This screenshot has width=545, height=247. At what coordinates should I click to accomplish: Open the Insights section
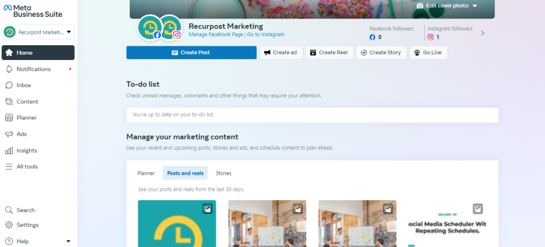coord(38,150)
